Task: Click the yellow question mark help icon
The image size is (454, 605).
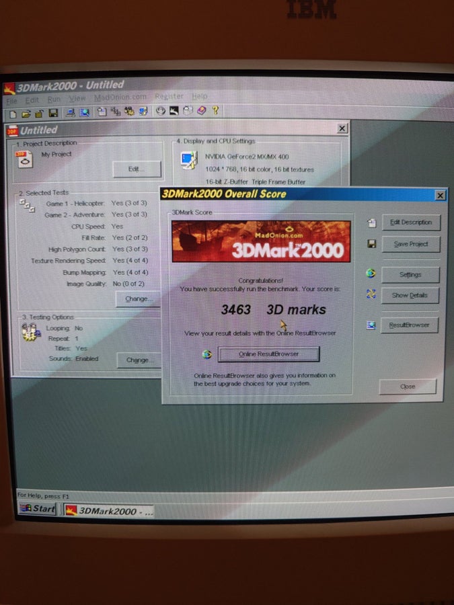Action: coord(215,110)
